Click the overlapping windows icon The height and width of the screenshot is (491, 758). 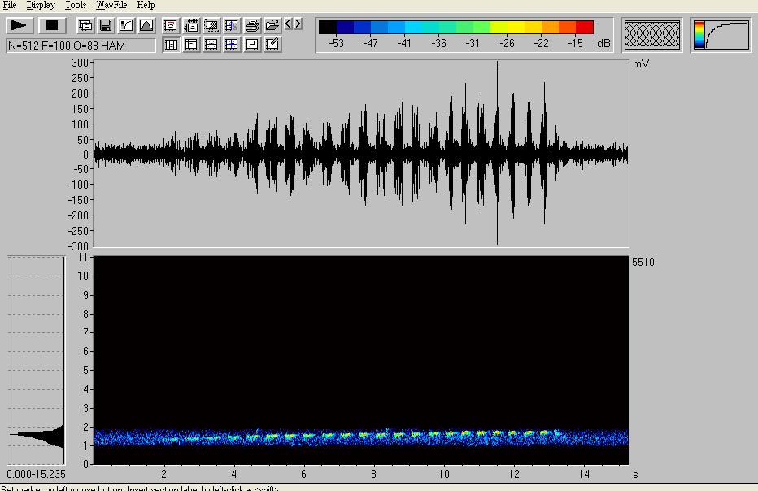click(x=85, y=26)
